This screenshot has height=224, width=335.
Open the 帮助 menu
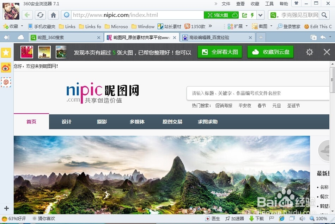click(284, 4)
